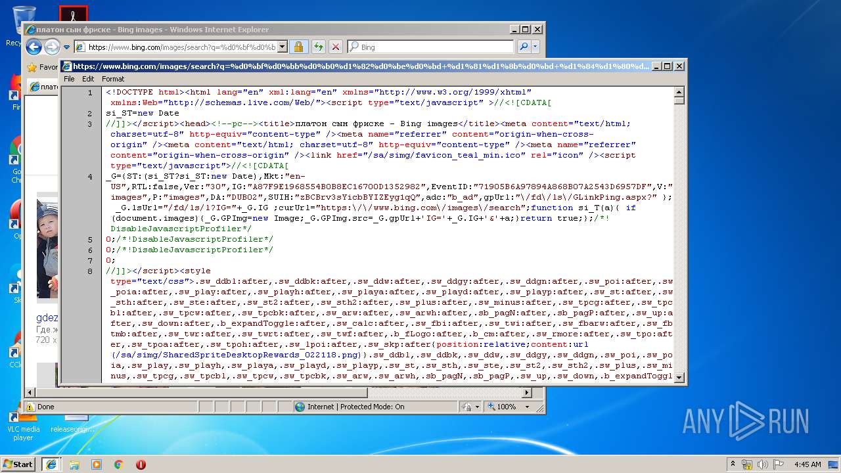The width and height of the screenshot is (841, 473).
Task: Click the IE Forward arrow button
Action: (52, 47)
